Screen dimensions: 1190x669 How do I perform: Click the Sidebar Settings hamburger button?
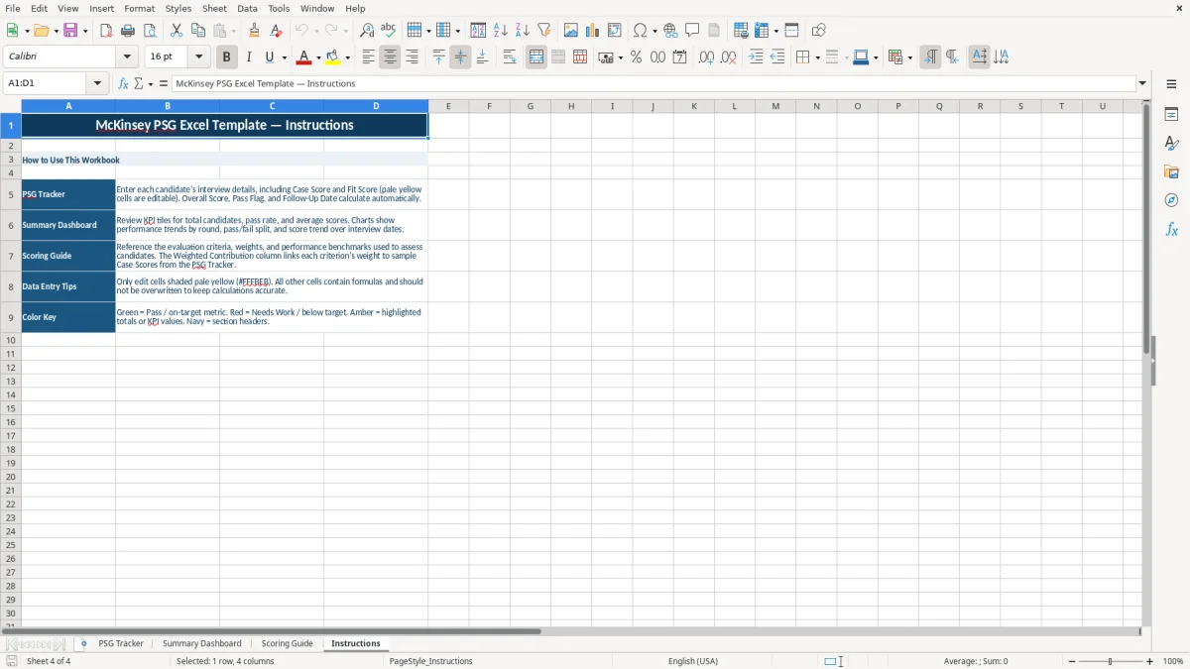pyautogui.click(x=1171, y=84)
